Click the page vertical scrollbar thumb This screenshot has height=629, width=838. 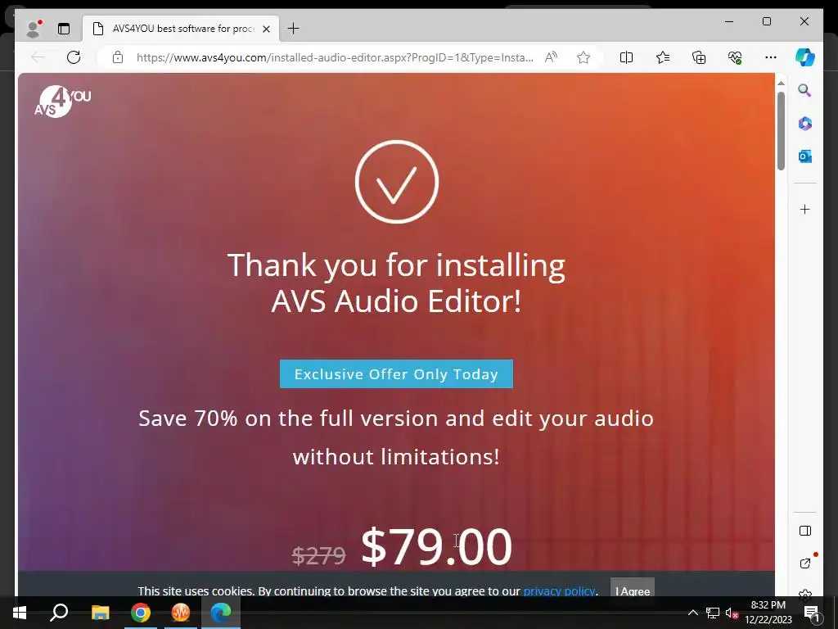pyautogui.click(x=781, y=131)
